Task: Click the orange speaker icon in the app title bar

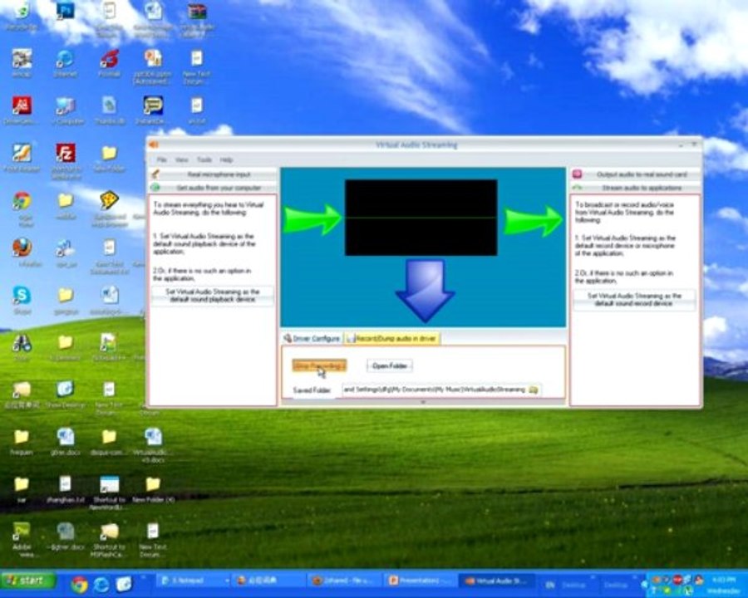Action: [153, 145]
